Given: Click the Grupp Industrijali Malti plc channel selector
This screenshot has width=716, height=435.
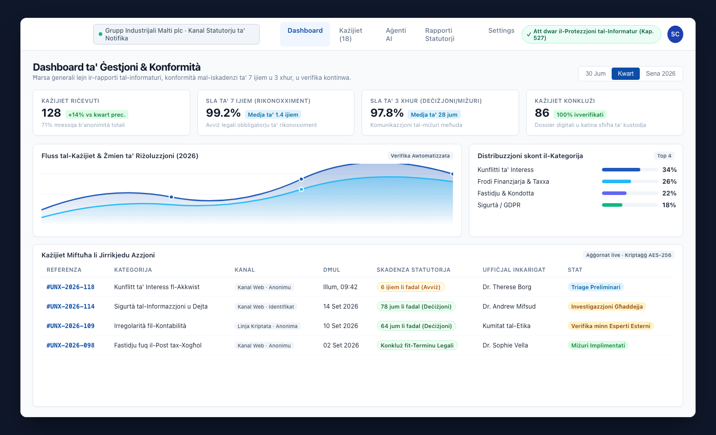Looking at the screenshot, I should point(176,34).
